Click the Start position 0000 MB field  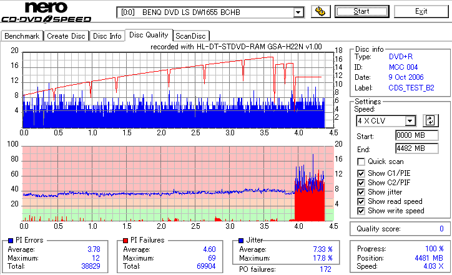click(417, 135)
